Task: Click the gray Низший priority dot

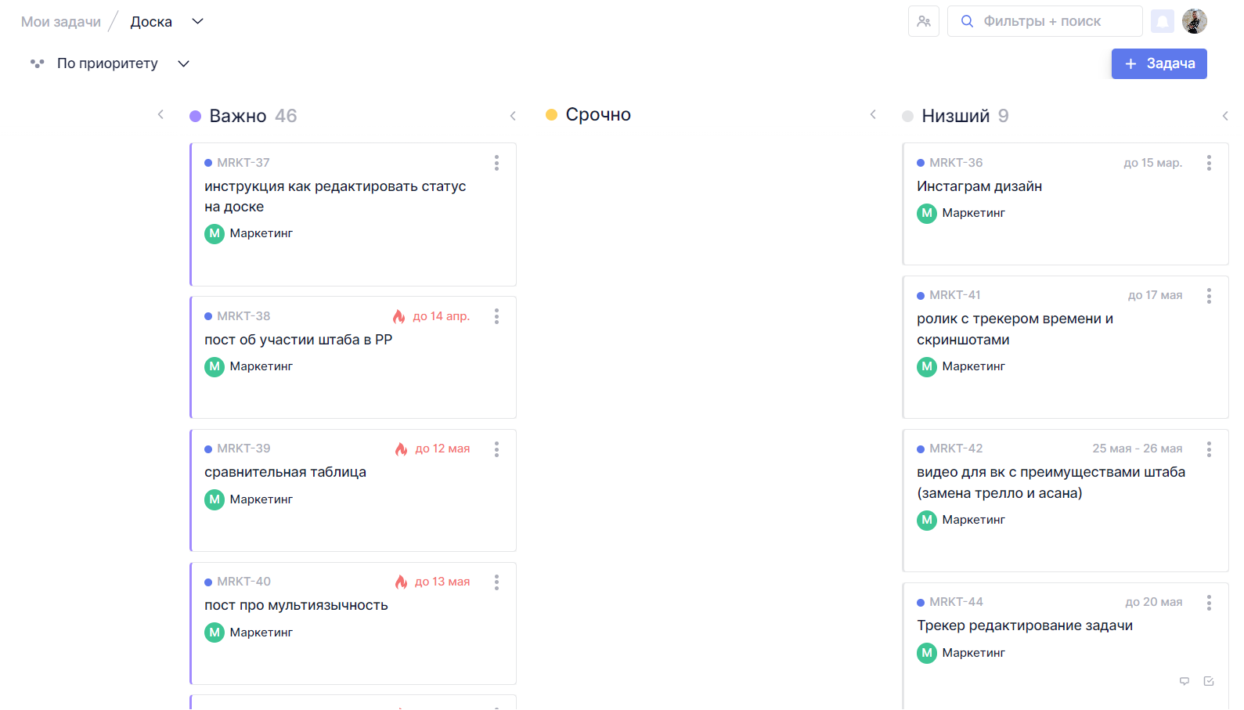Action: tap(907, 116)
